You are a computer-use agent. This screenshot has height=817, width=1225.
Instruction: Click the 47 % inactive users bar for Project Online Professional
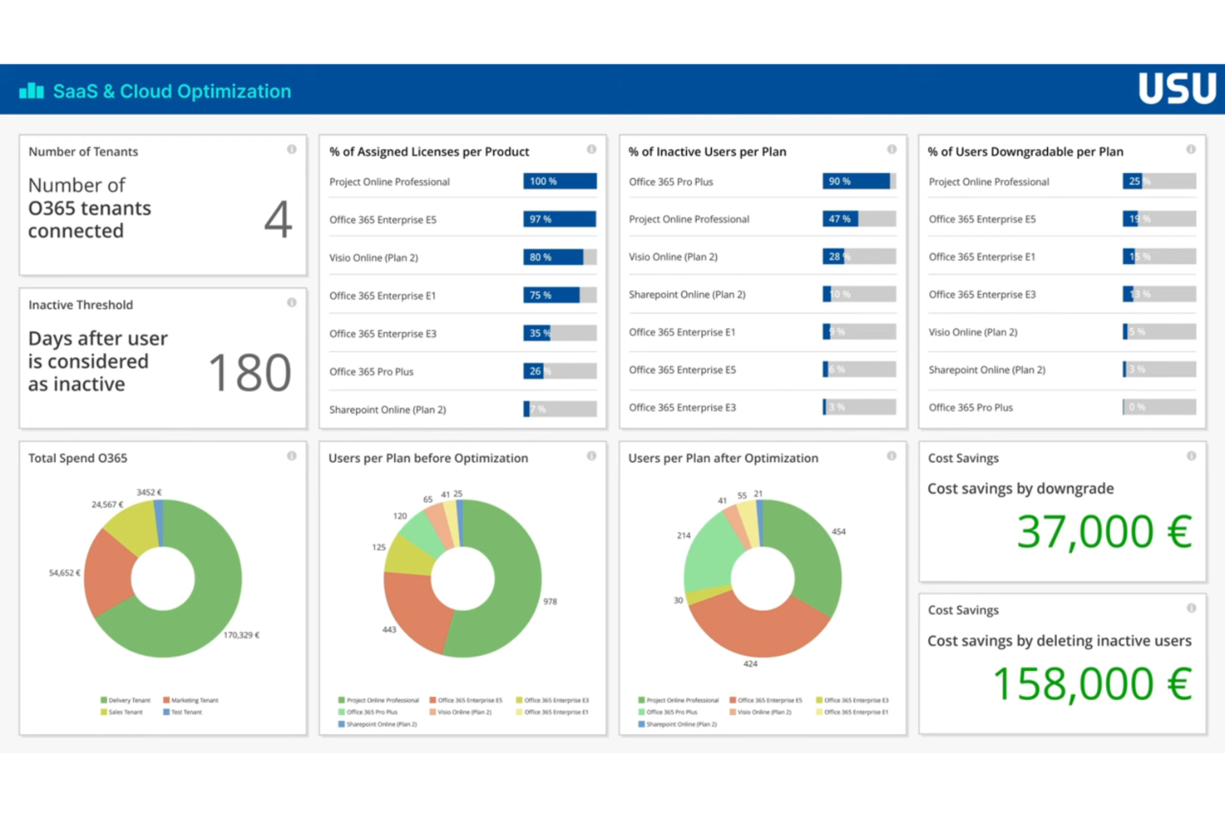(859, 219)
